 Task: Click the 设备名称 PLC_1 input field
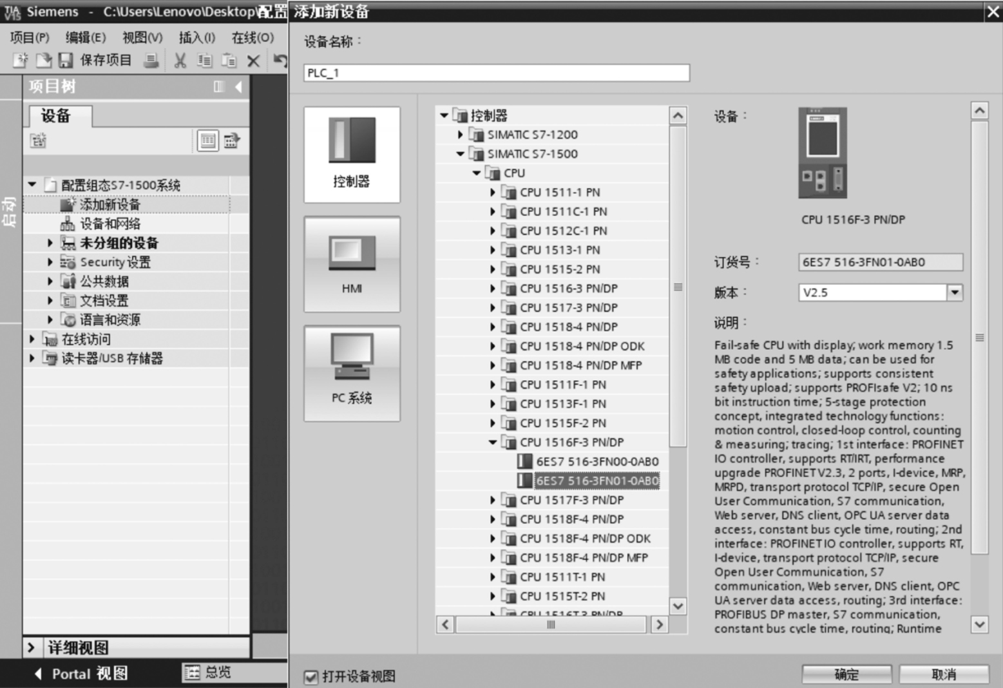click(497, 73)
